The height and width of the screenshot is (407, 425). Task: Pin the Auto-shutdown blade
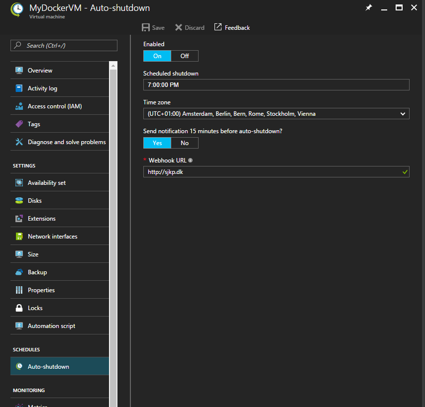368,8
